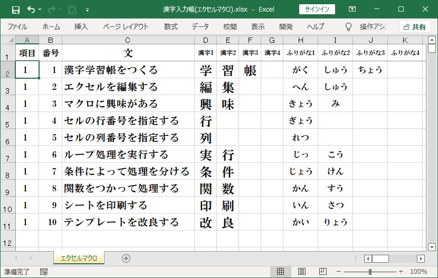The height and width of the screenshot is (278, 438).
Task: Select column H header
Action: pos(301,40)
